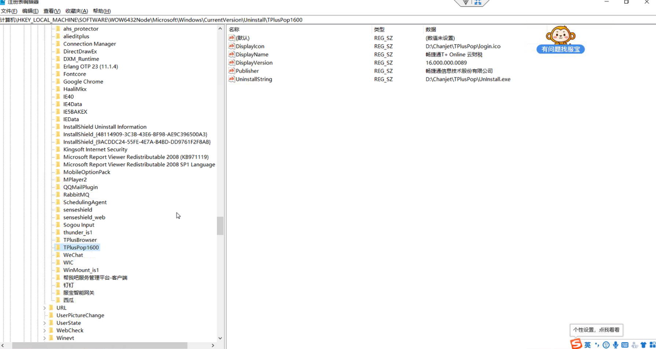Expand the Winevt registry key
Image resolution: width=656 pixels, height=349 pixels.
coord(45,338)
